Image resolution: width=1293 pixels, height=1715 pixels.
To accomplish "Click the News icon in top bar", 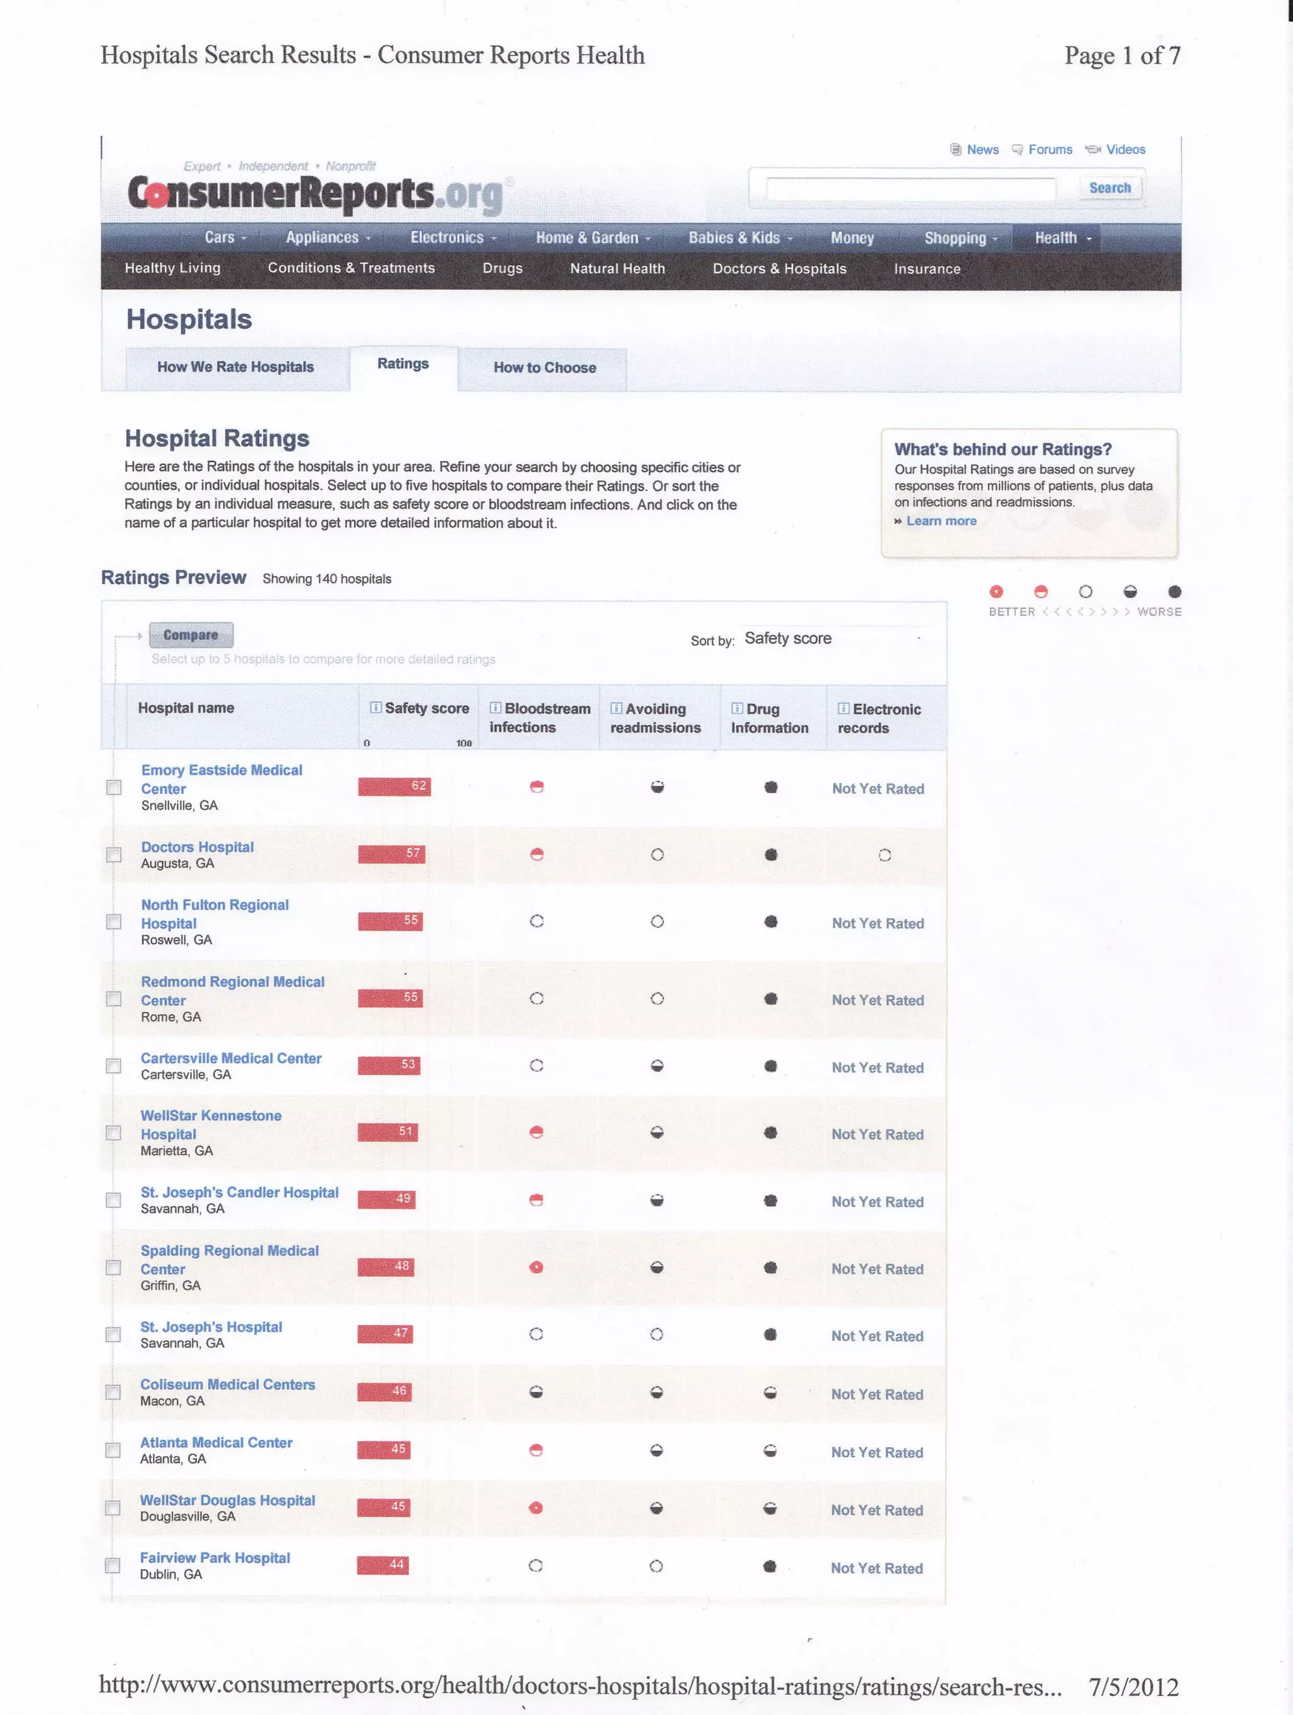I will point(956,150).
